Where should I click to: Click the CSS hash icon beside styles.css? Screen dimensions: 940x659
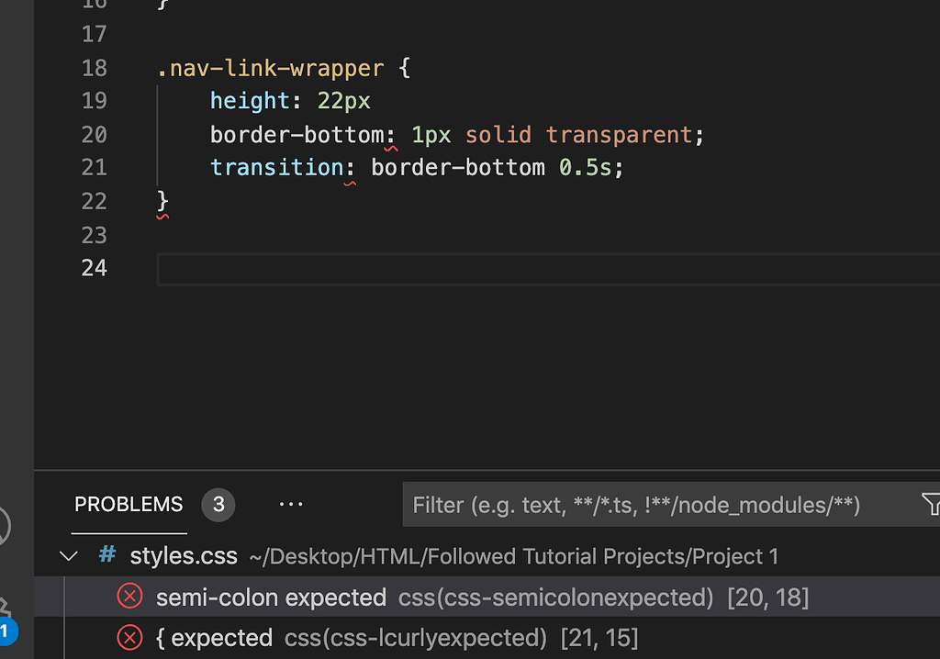(106, 555)
